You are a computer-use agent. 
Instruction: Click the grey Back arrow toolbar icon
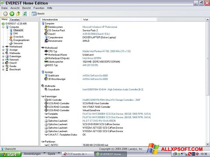pyautogui.click(x=5, y=14)
